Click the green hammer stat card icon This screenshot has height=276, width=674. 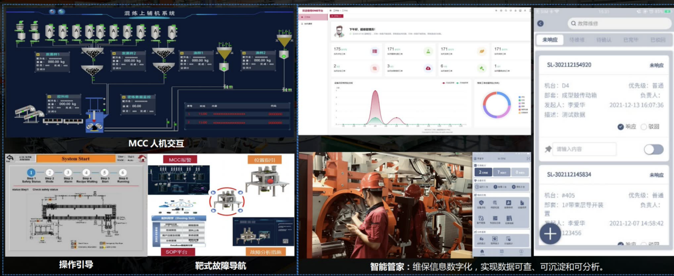481,68
